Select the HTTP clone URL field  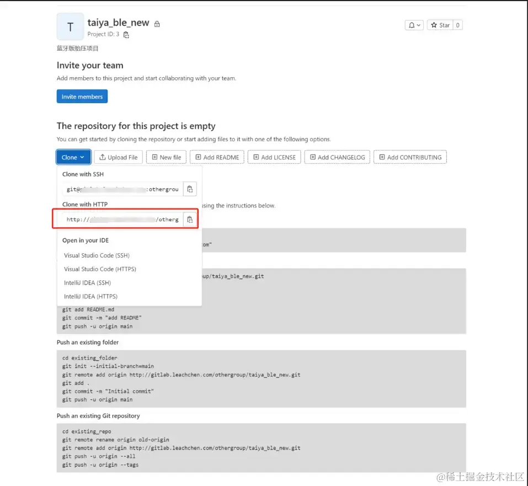122,220
